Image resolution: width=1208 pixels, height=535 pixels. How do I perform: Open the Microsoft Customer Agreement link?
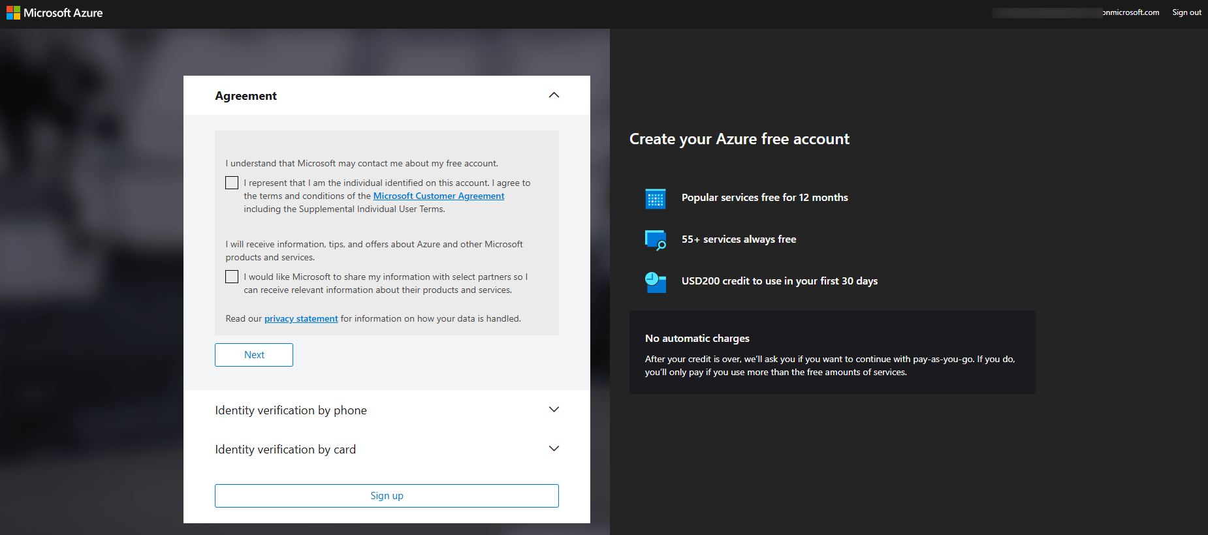click(x=439, y=196)
